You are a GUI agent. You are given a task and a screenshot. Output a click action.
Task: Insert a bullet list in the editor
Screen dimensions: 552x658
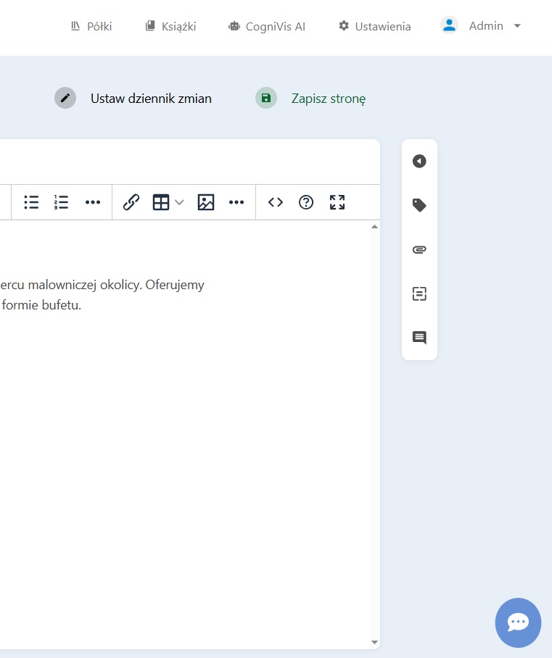click(31, 202)
